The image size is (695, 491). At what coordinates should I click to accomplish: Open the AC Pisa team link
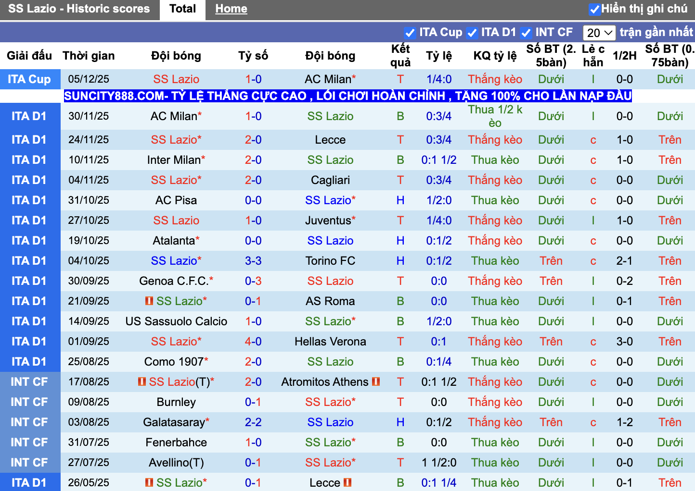176,200
